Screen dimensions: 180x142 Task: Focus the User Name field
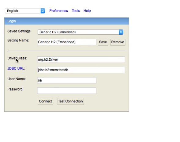click(67, 80)
